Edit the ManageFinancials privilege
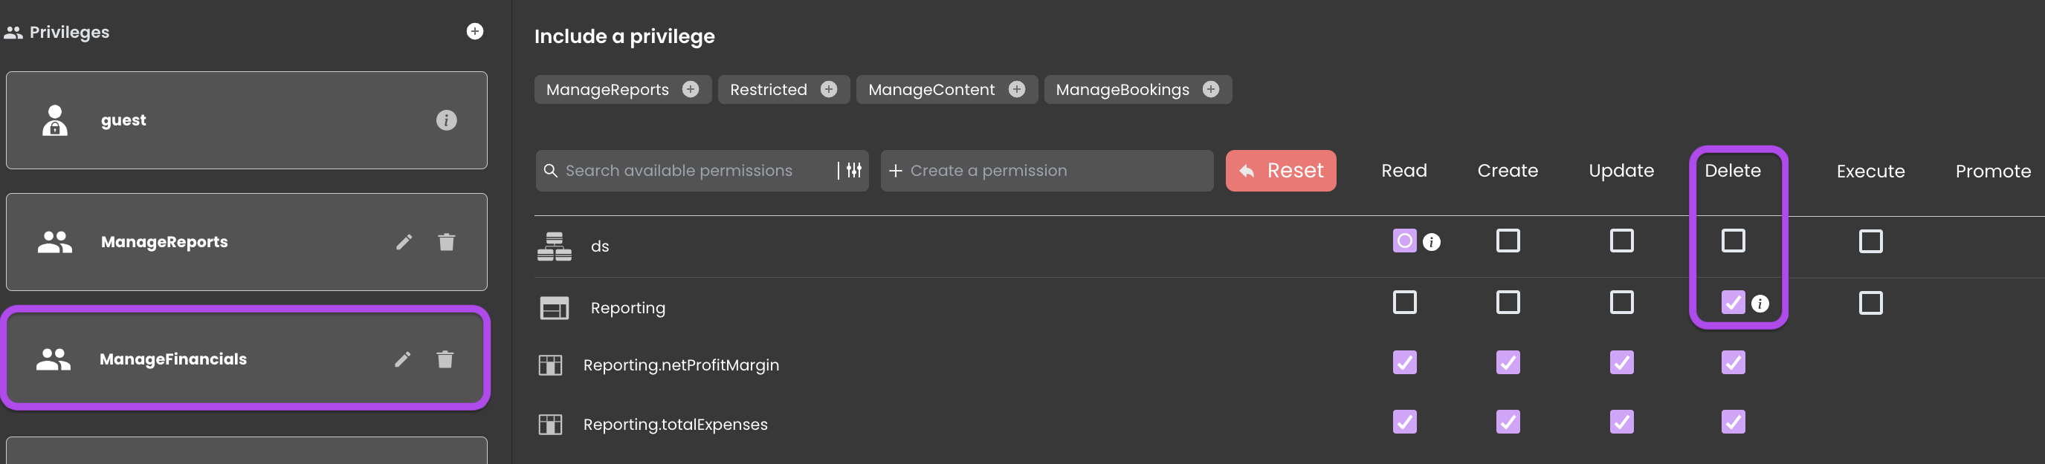Image resolution: width=2045 pixels, height=464 pixels. click(x=402, y=359)
